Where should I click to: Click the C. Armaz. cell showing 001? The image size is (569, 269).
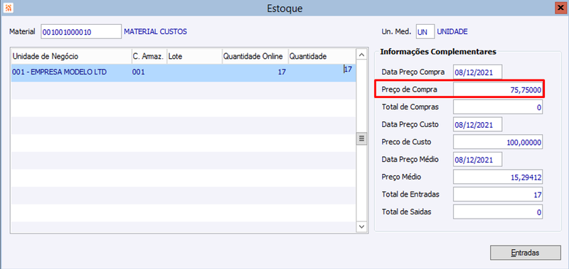149,72
